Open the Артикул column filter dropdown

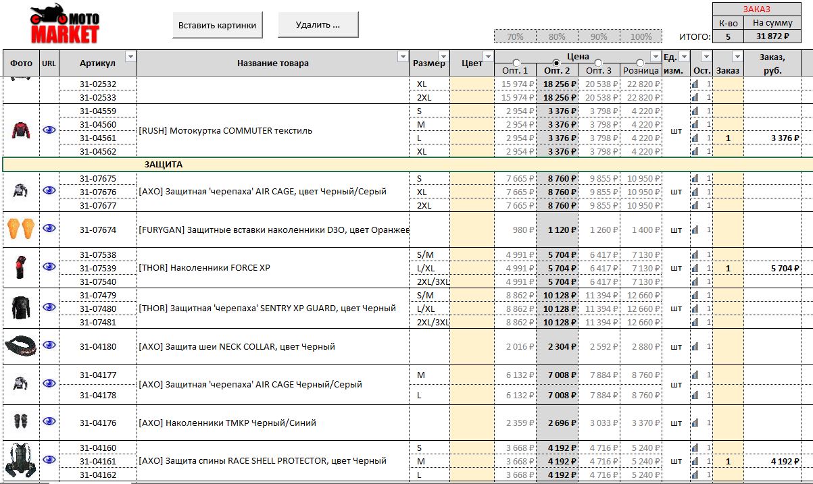tap(130, 56)
